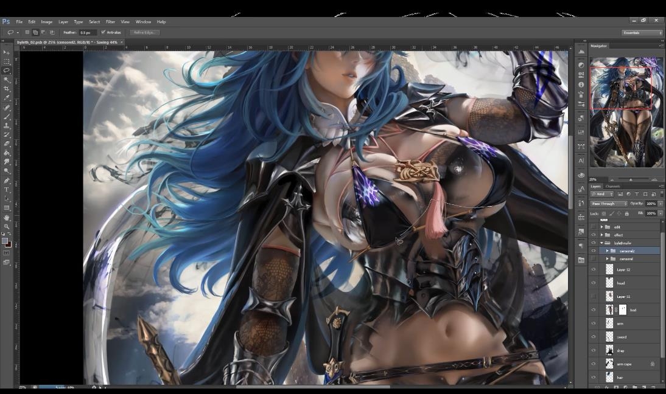Change the screen mode
This screenshot has height=394, width=666.
[x=6, y=263]
